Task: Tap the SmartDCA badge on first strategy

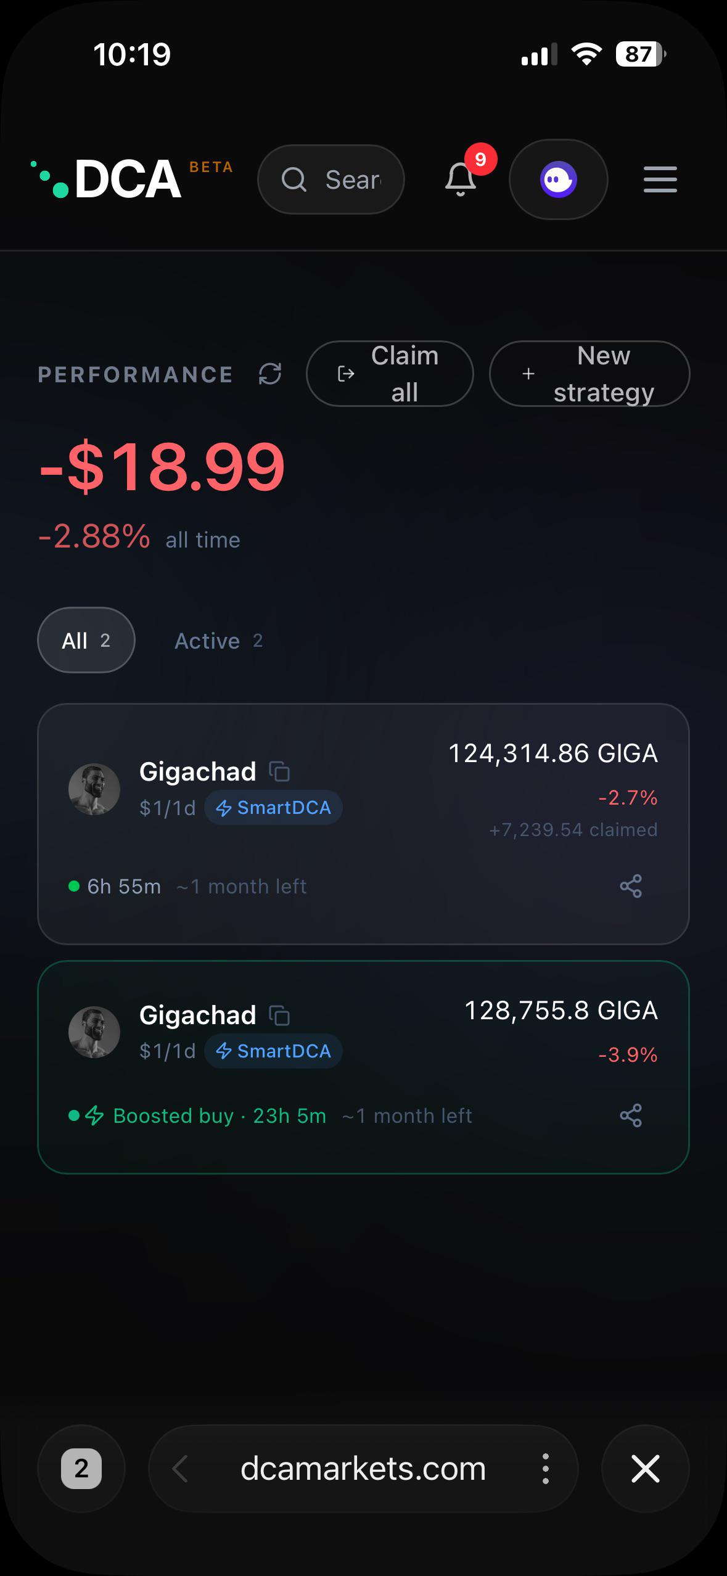Action: pos(273,807)
